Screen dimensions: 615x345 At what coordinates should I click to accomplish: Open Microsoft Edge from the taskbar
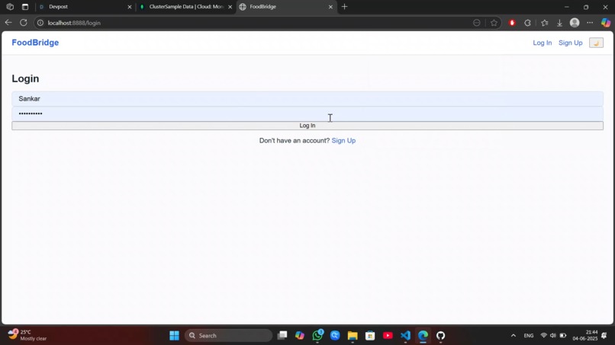(423, 336)
